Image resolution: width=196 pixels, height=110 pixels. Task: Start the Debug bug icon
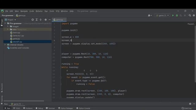[177, 16]
